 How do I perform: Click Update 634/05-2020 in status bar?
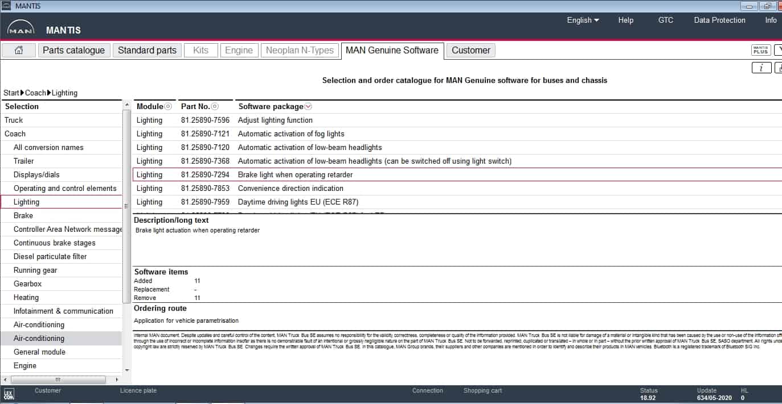(x=714, y=394)
